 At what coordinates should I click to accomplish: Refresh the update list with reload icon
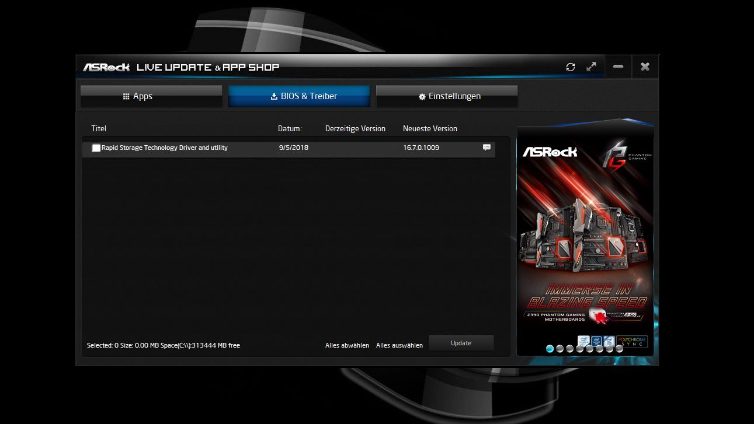(571, 67)
